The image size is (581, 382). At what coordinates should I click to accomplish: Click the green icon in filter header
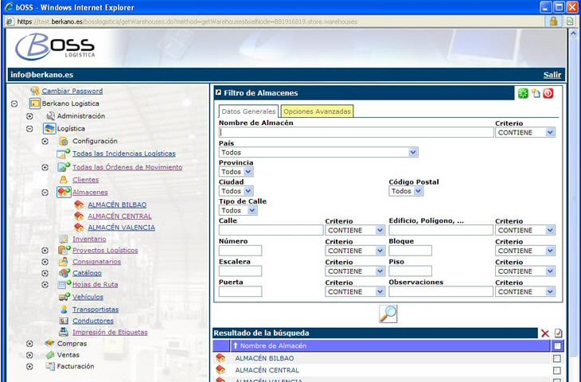[523, 93]
